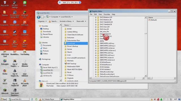Open the File menu in Registry Editor
This screenshot has width=181, height=101.
tap(91, 14)
